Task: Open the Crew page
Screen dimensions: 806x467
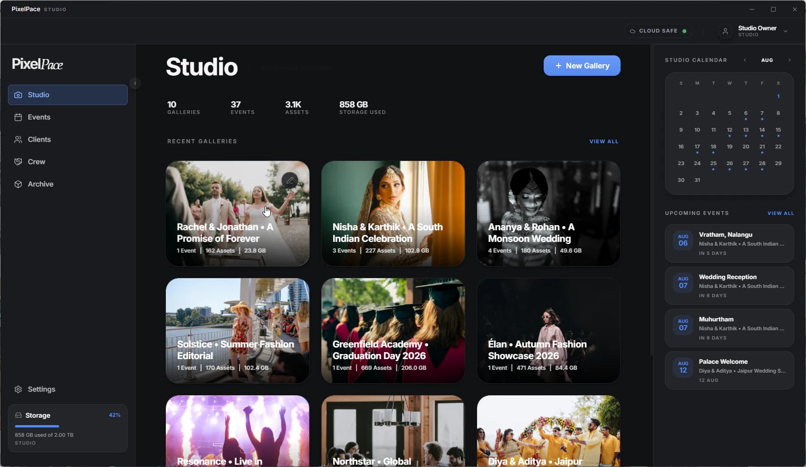Action: coord(68,162)
